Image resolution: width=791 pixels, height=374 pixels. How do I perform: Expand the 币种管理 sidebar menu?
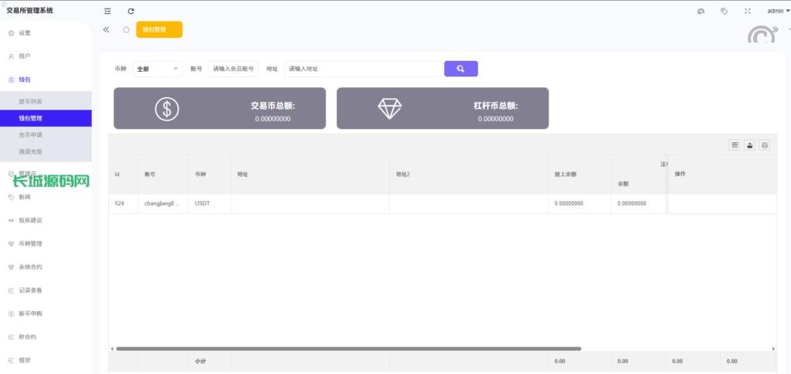[31, 243]
